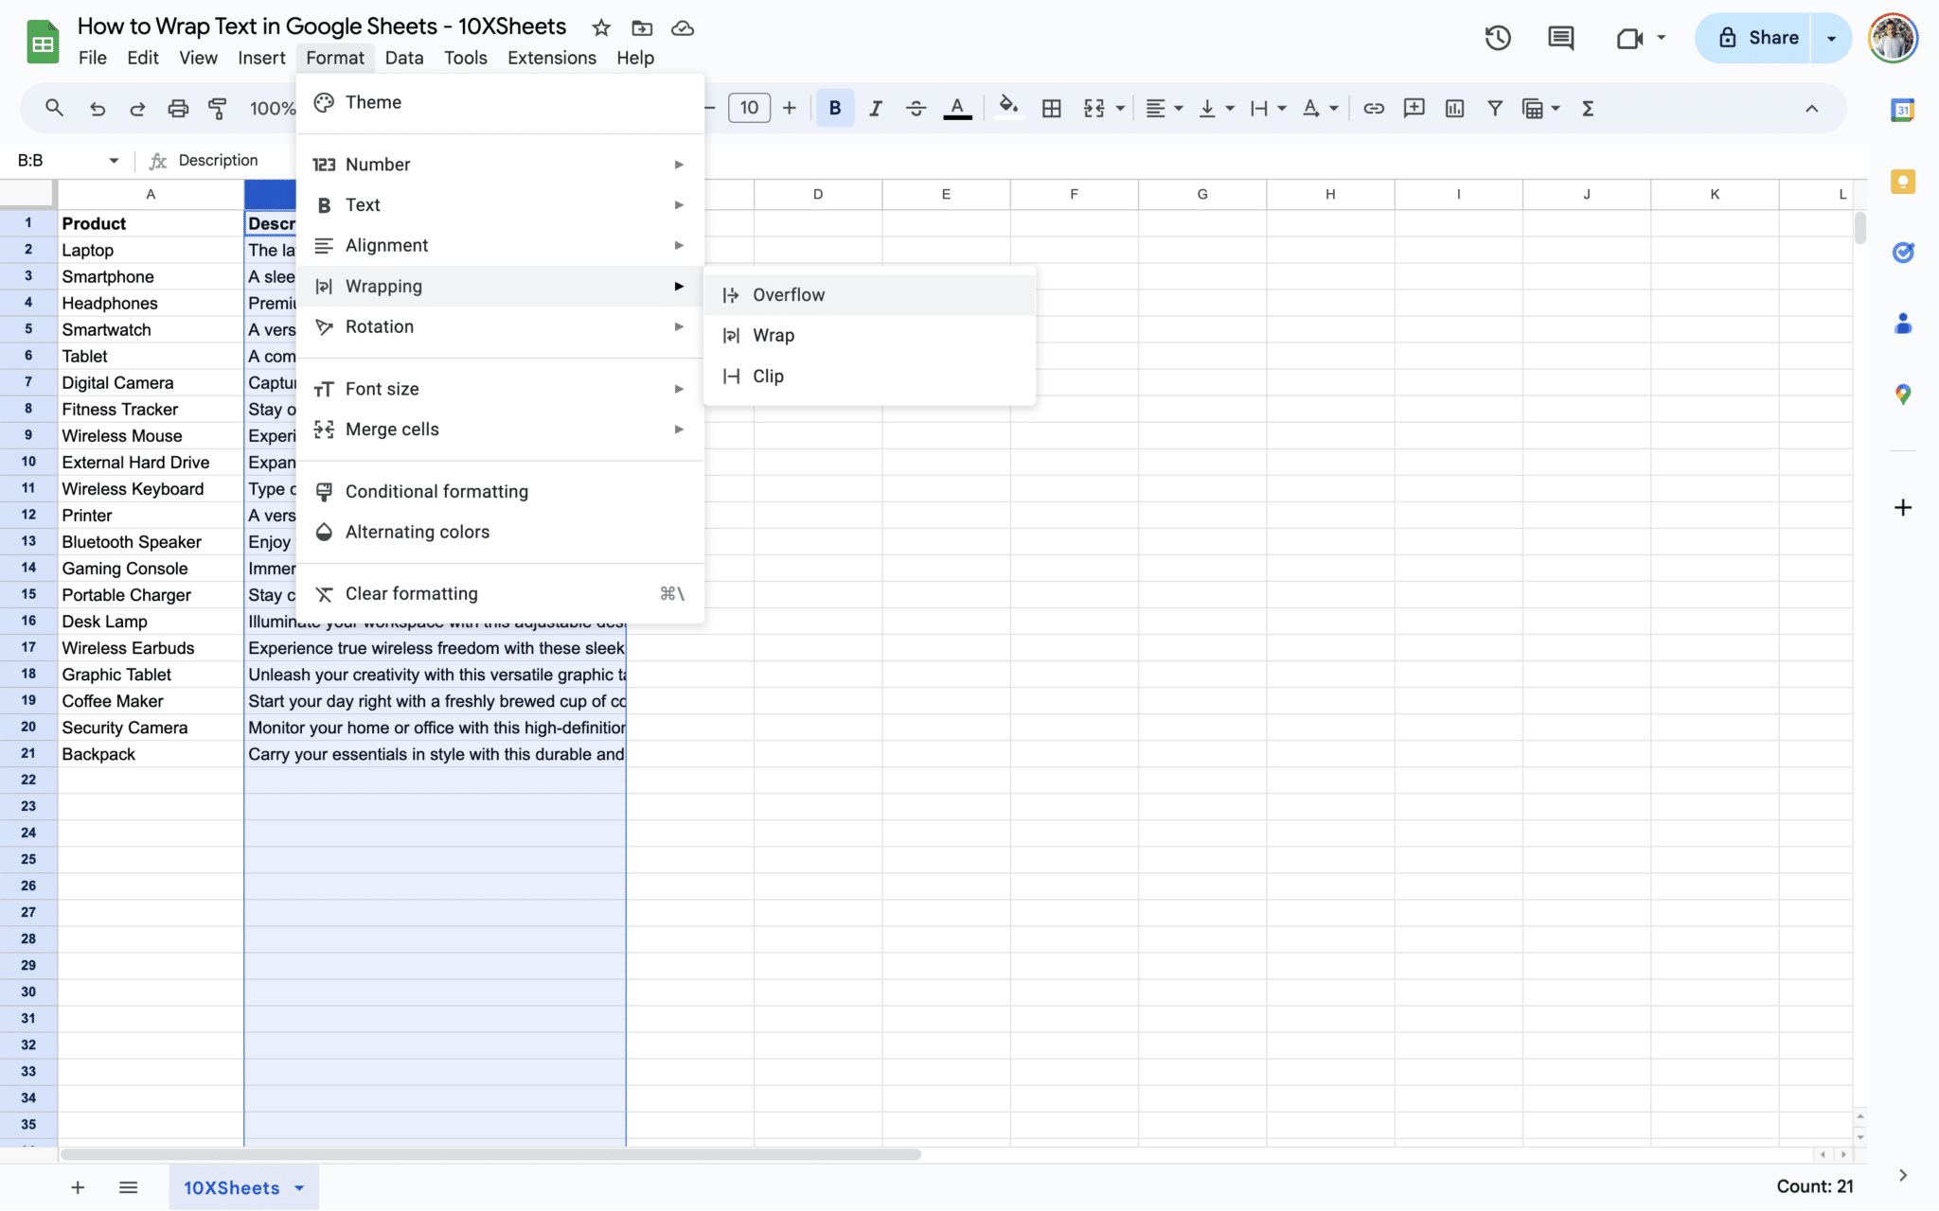Open the 10XSheets sheet tab dropdown arrow

pos(299,1188)
